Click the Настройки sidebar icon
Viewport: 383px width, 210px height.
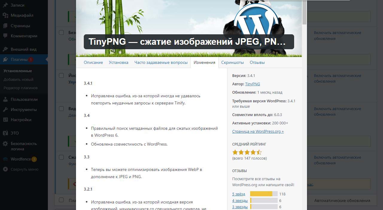pyautogui.click(x=5, y=120)
